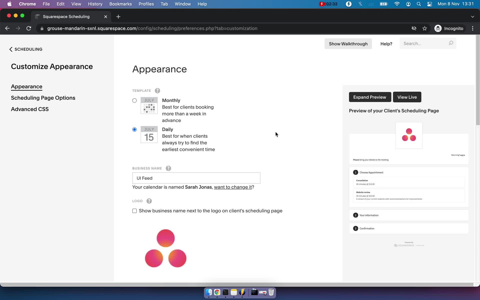Click browser forward arrow
This screenshot has width=480, height=300.
pos(18,28)
